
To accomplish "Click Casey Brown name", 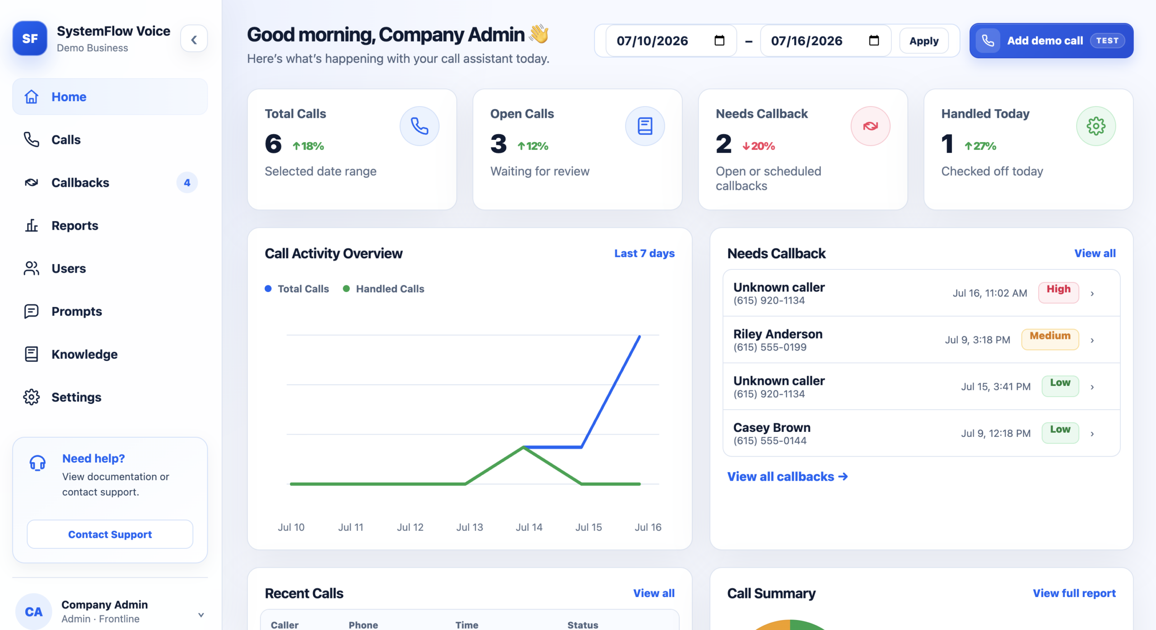I will [x=772, y=427].
